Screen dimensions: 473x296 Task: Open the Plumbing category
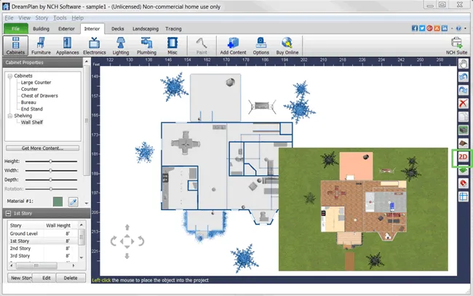[146, 46]
